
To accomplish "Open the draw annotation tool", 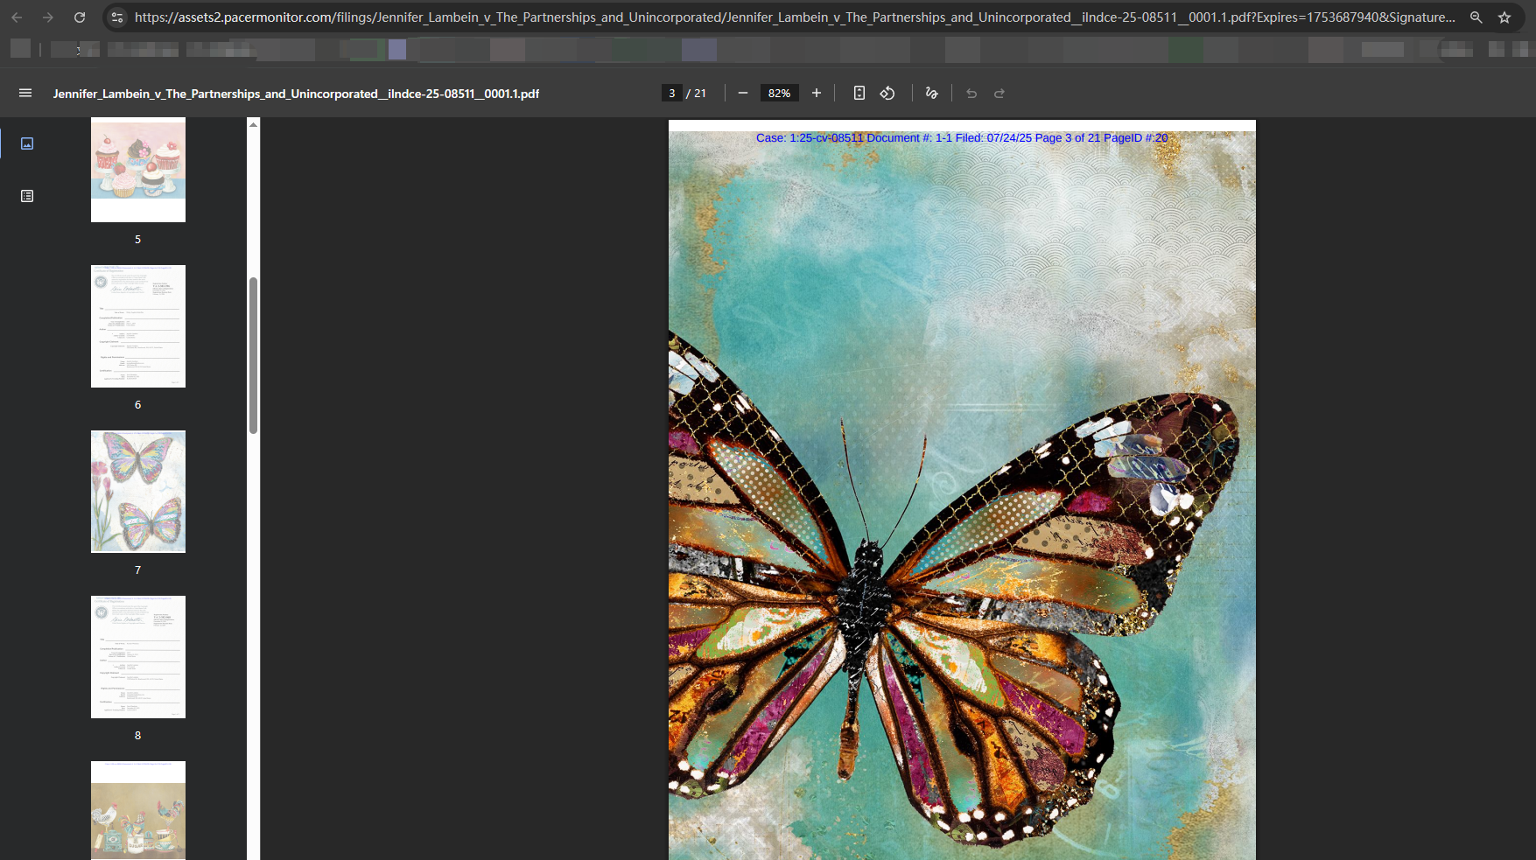I will [931, 93].
